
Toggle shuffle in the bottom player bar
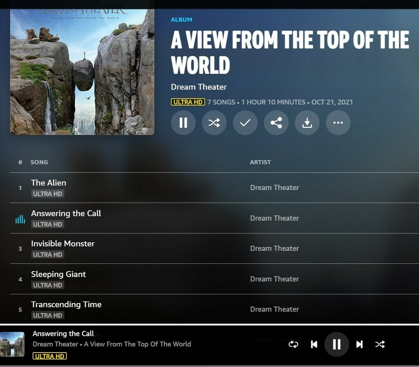tap(380, 344)
